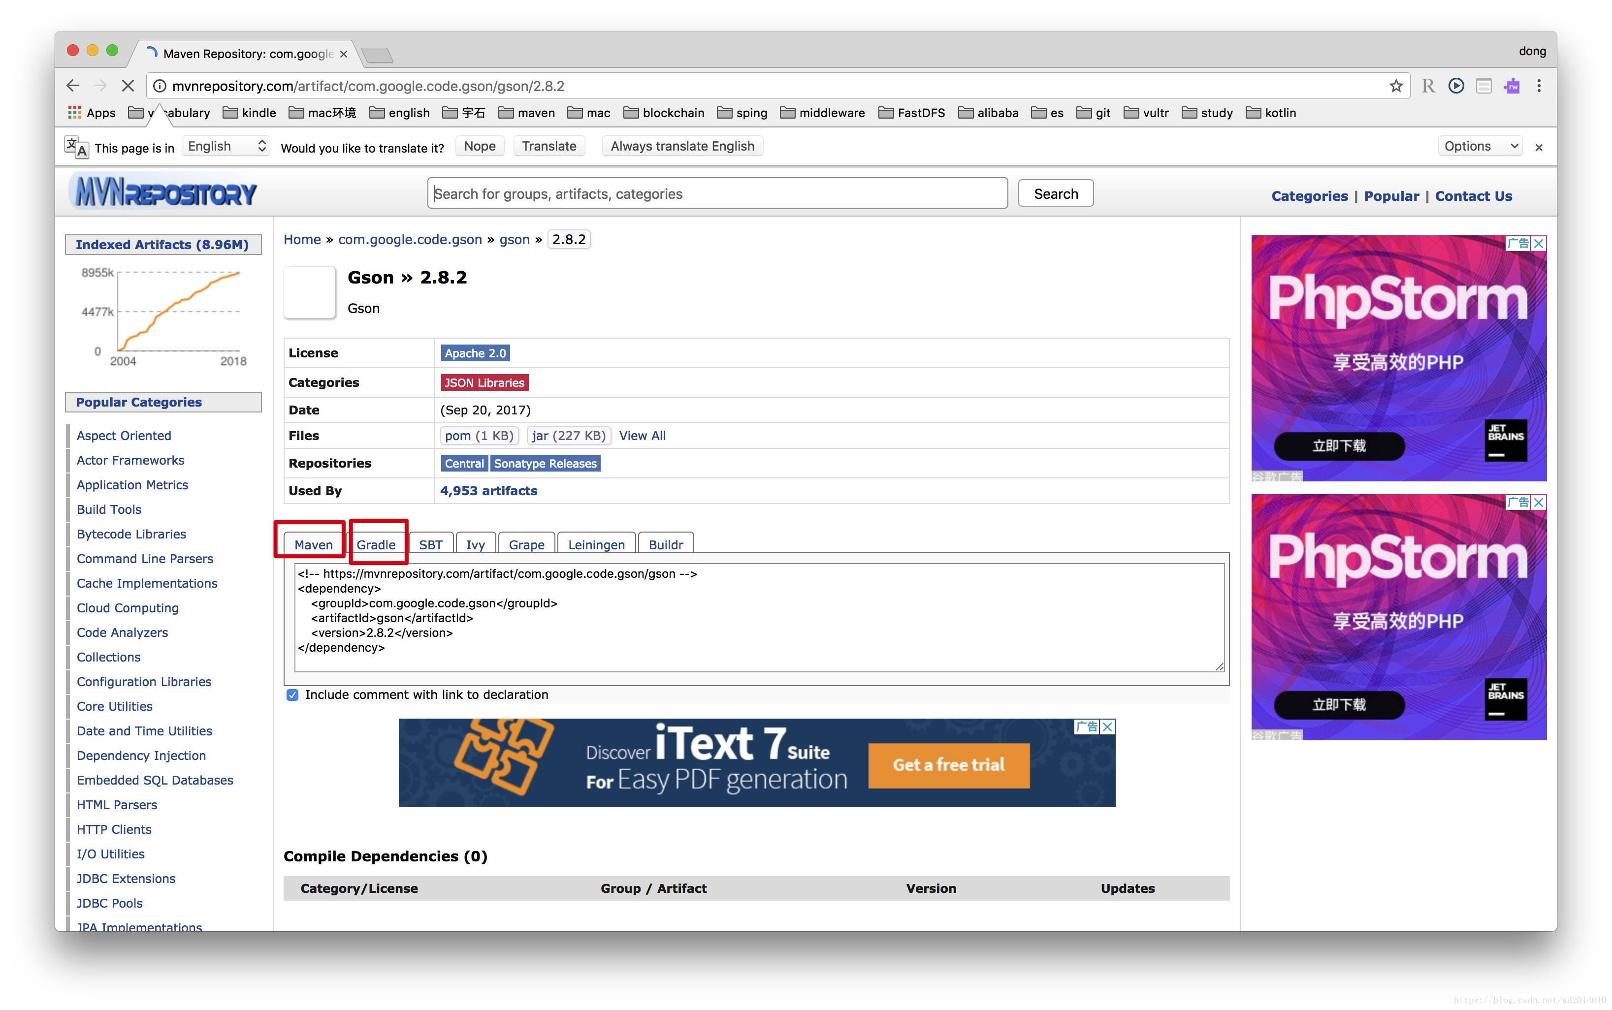Open the Sonatype Releases tag
Image resolution: width=1612 pixels, height=1010 pixels.
pos(545,463)
